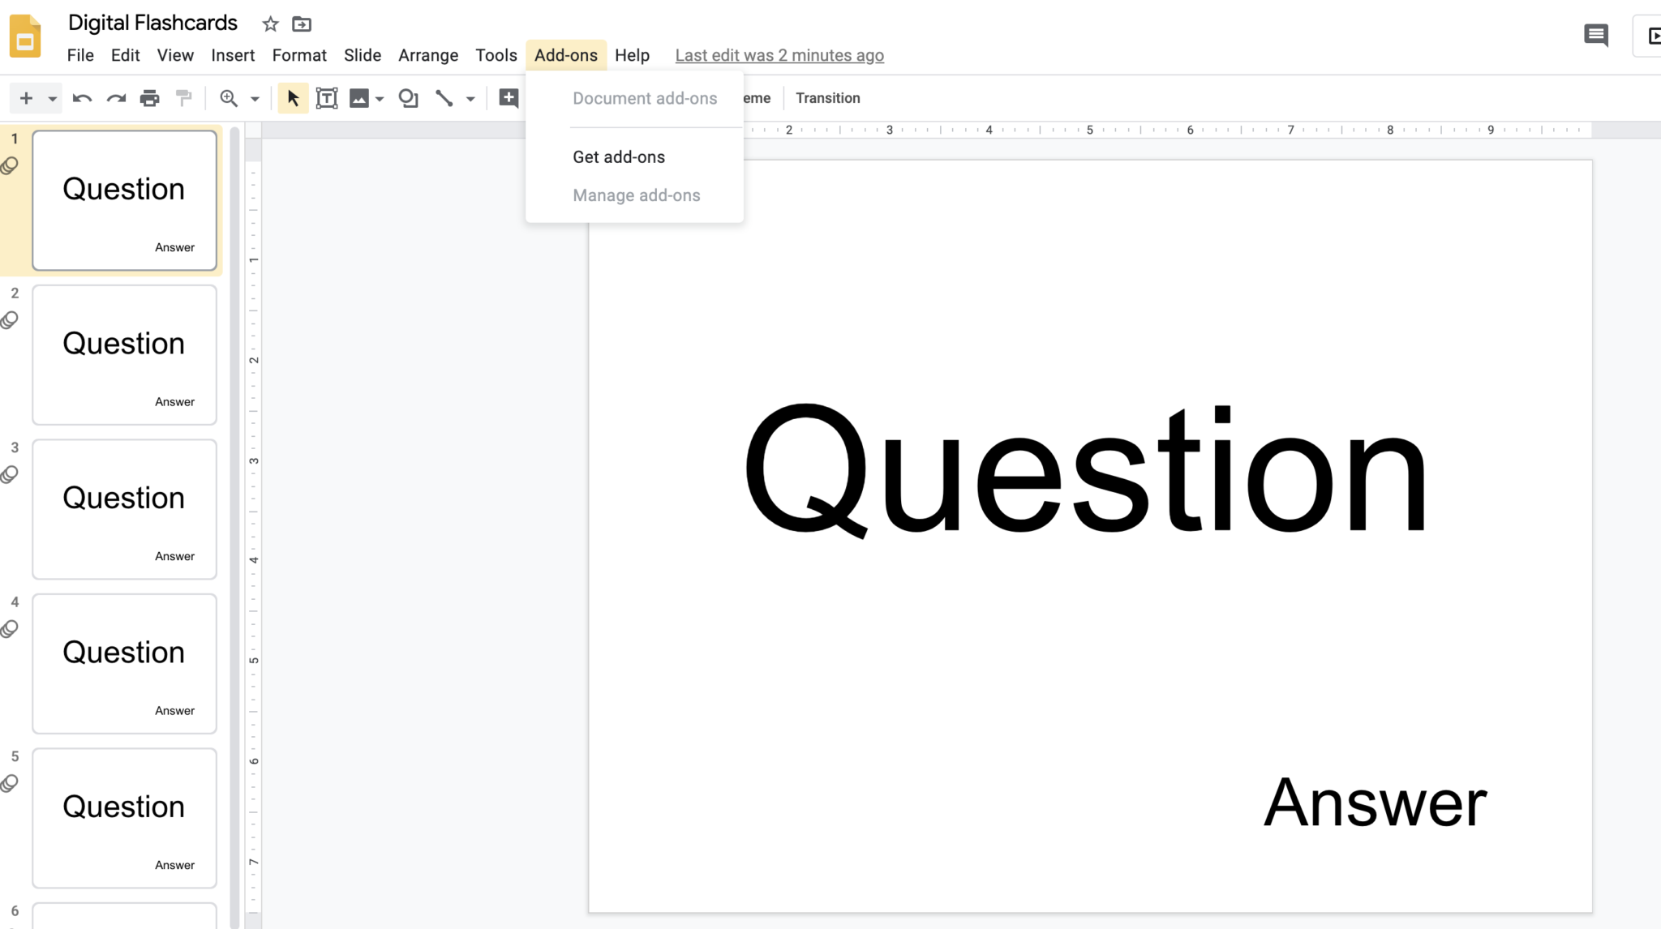Click Last edit timestamp link
The image size is (1661, 929).
pos(779,54)
